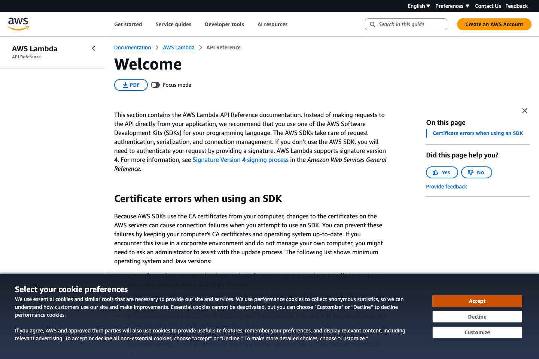Viewport: 539px width, 359px height.
Task: Open the Signature Version 4 signing process link
Action: pos(240,160)
